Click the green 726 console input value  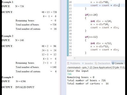[69, 74]
